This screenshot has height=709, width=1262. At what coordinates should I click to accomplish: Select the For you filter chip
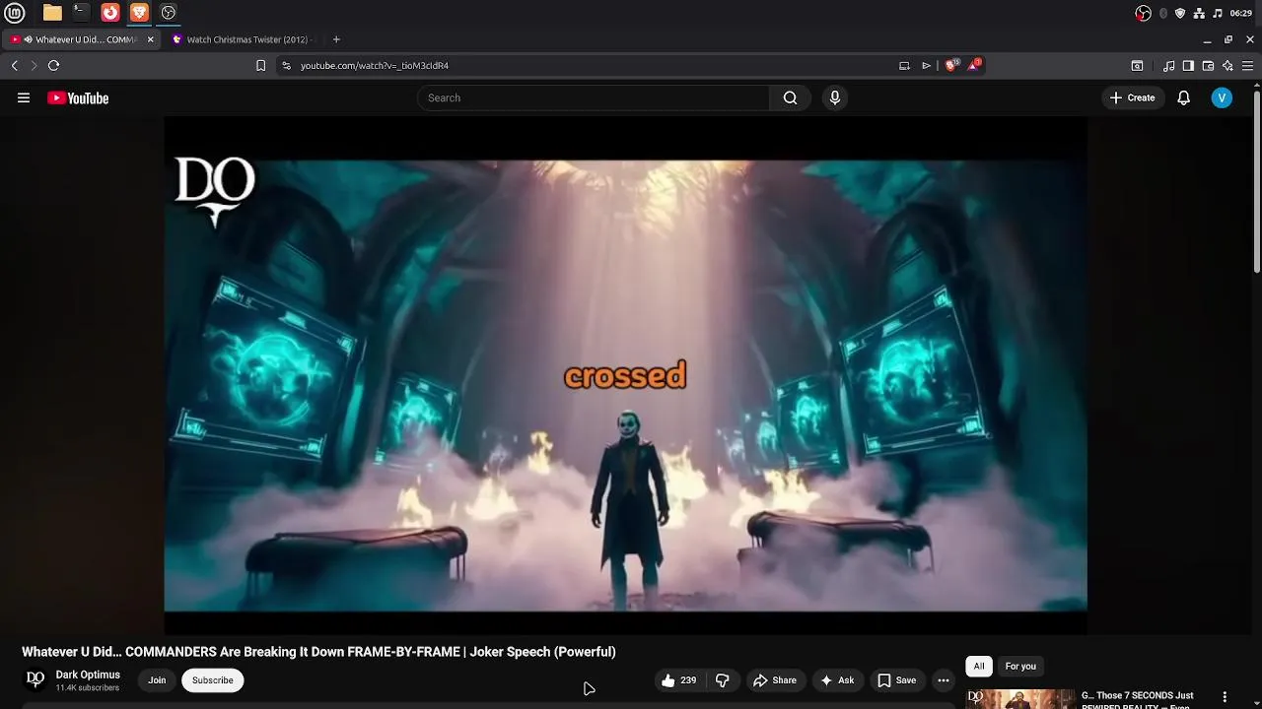point(1020,667)
